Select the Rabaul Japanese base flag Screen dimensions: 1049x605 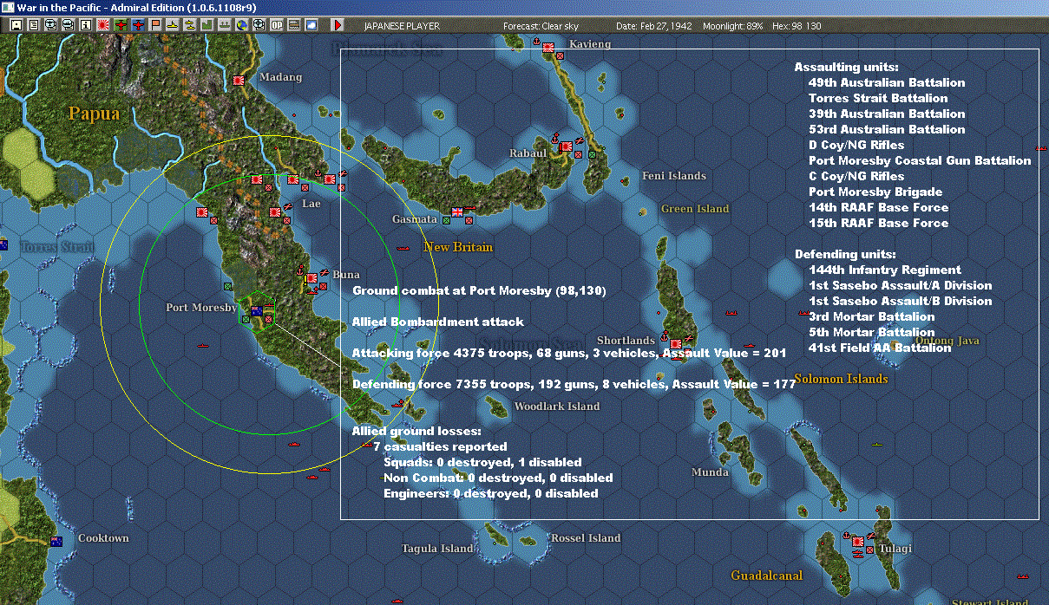[x=566, y=146]
